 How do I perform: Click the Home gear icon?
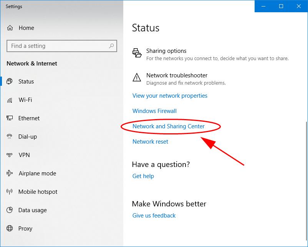[10, 28]
